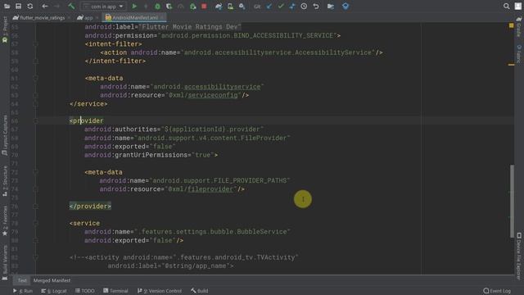Open the Device File Explorer side panel
This screenshot has width=524, height=295.
tap(519, 256)
